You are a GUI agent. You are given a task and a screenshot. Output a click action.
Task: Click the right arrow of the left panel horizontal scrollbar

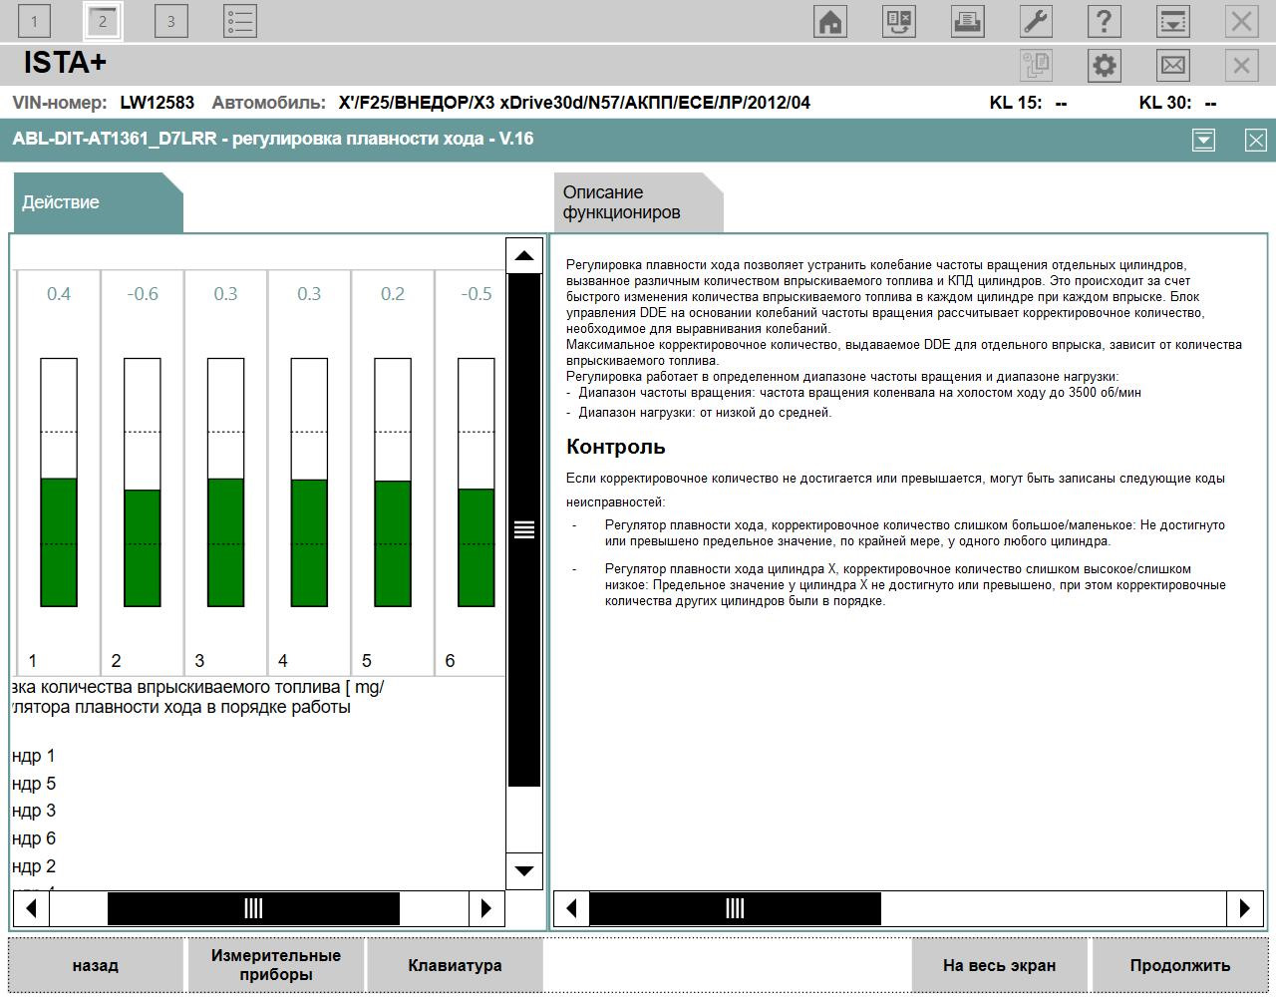point(486,908)
